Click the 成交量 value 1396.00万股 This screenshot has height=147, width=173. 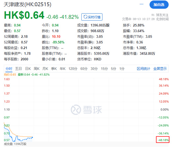(x=100, y=25)
